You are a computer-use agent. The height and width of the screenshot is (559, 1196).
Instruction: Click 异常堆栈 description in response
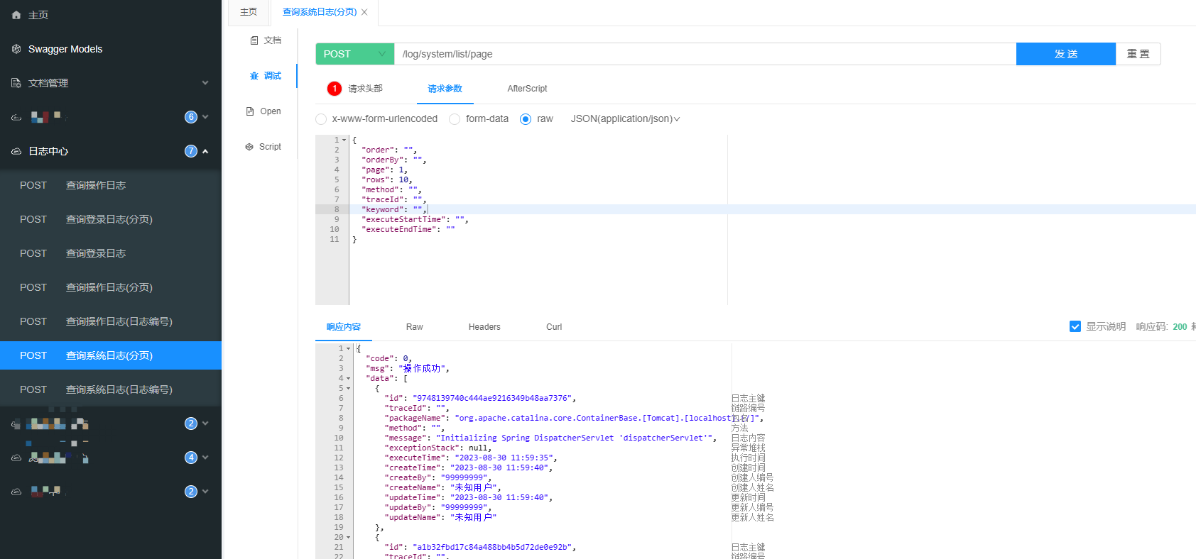(749, 448)
